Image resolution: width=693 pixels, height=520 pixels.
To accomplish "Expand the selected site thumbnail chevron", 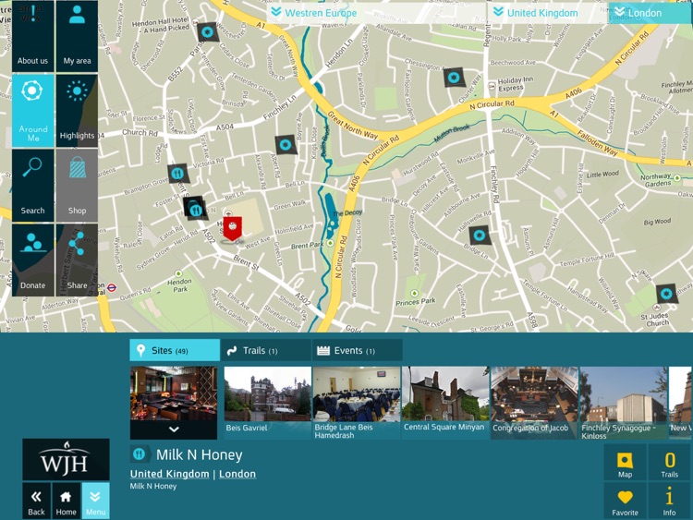I will 174,429.
